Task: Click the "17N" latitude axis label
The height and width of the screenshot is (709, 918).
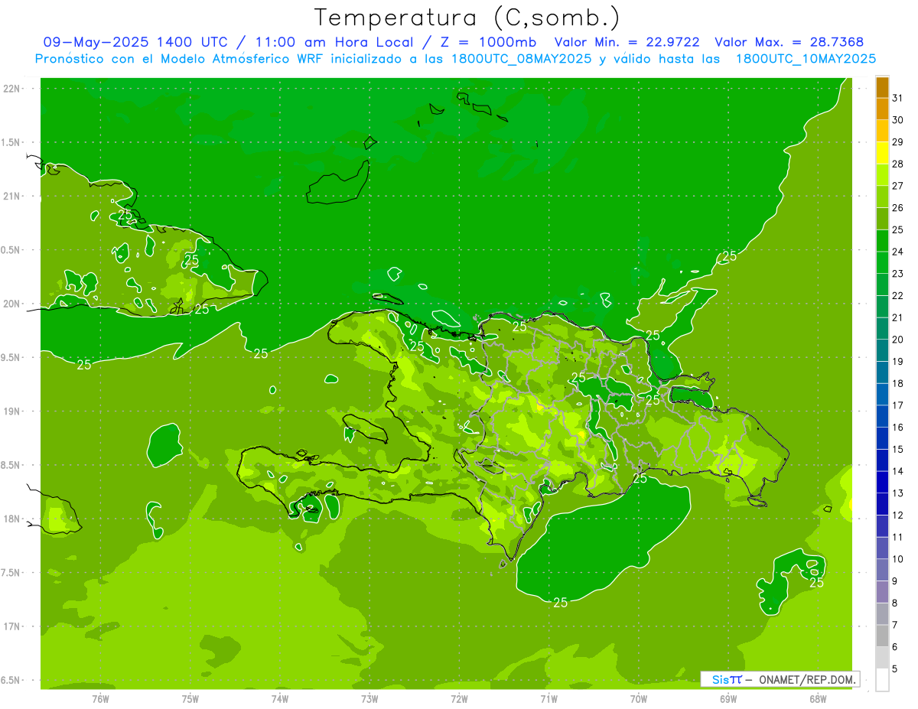Action: tap(13, 626)
